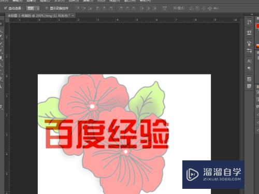This screenshot has height=194, width=259.
Task: Click the red foreground color swatch
Action: coord(257,26)
